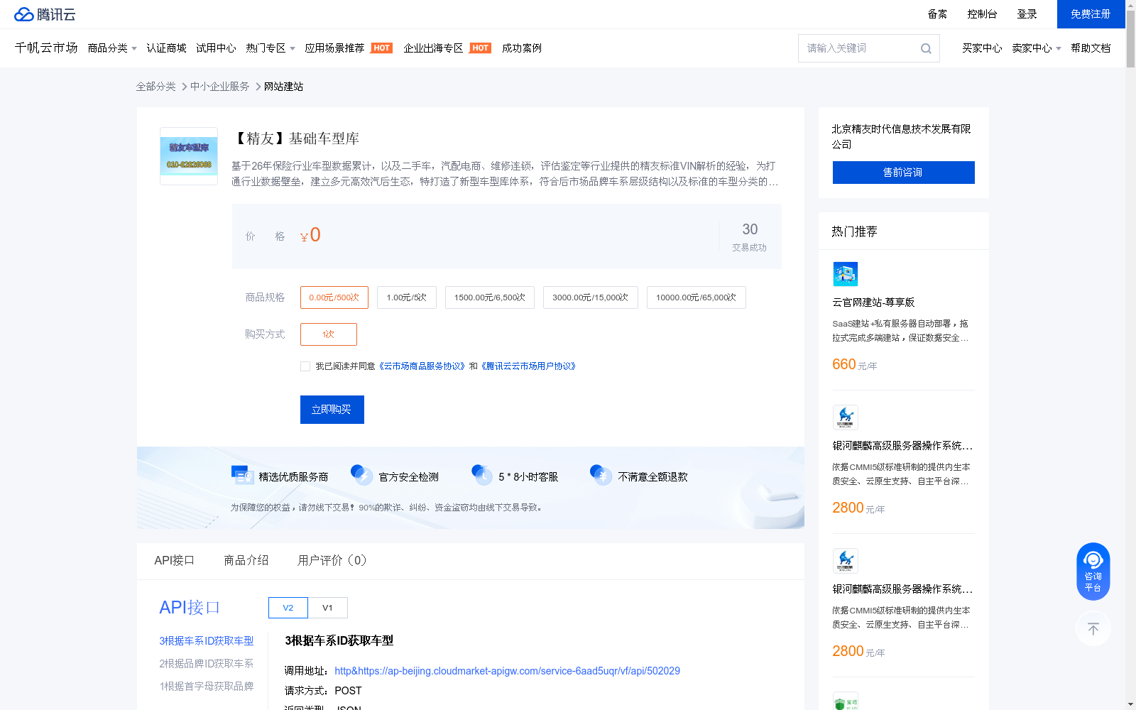The width and height of the screenshot is (1136, 710).
Task: Click the 官方安全检测 shield icon
Action: click(x=362, y=475)
